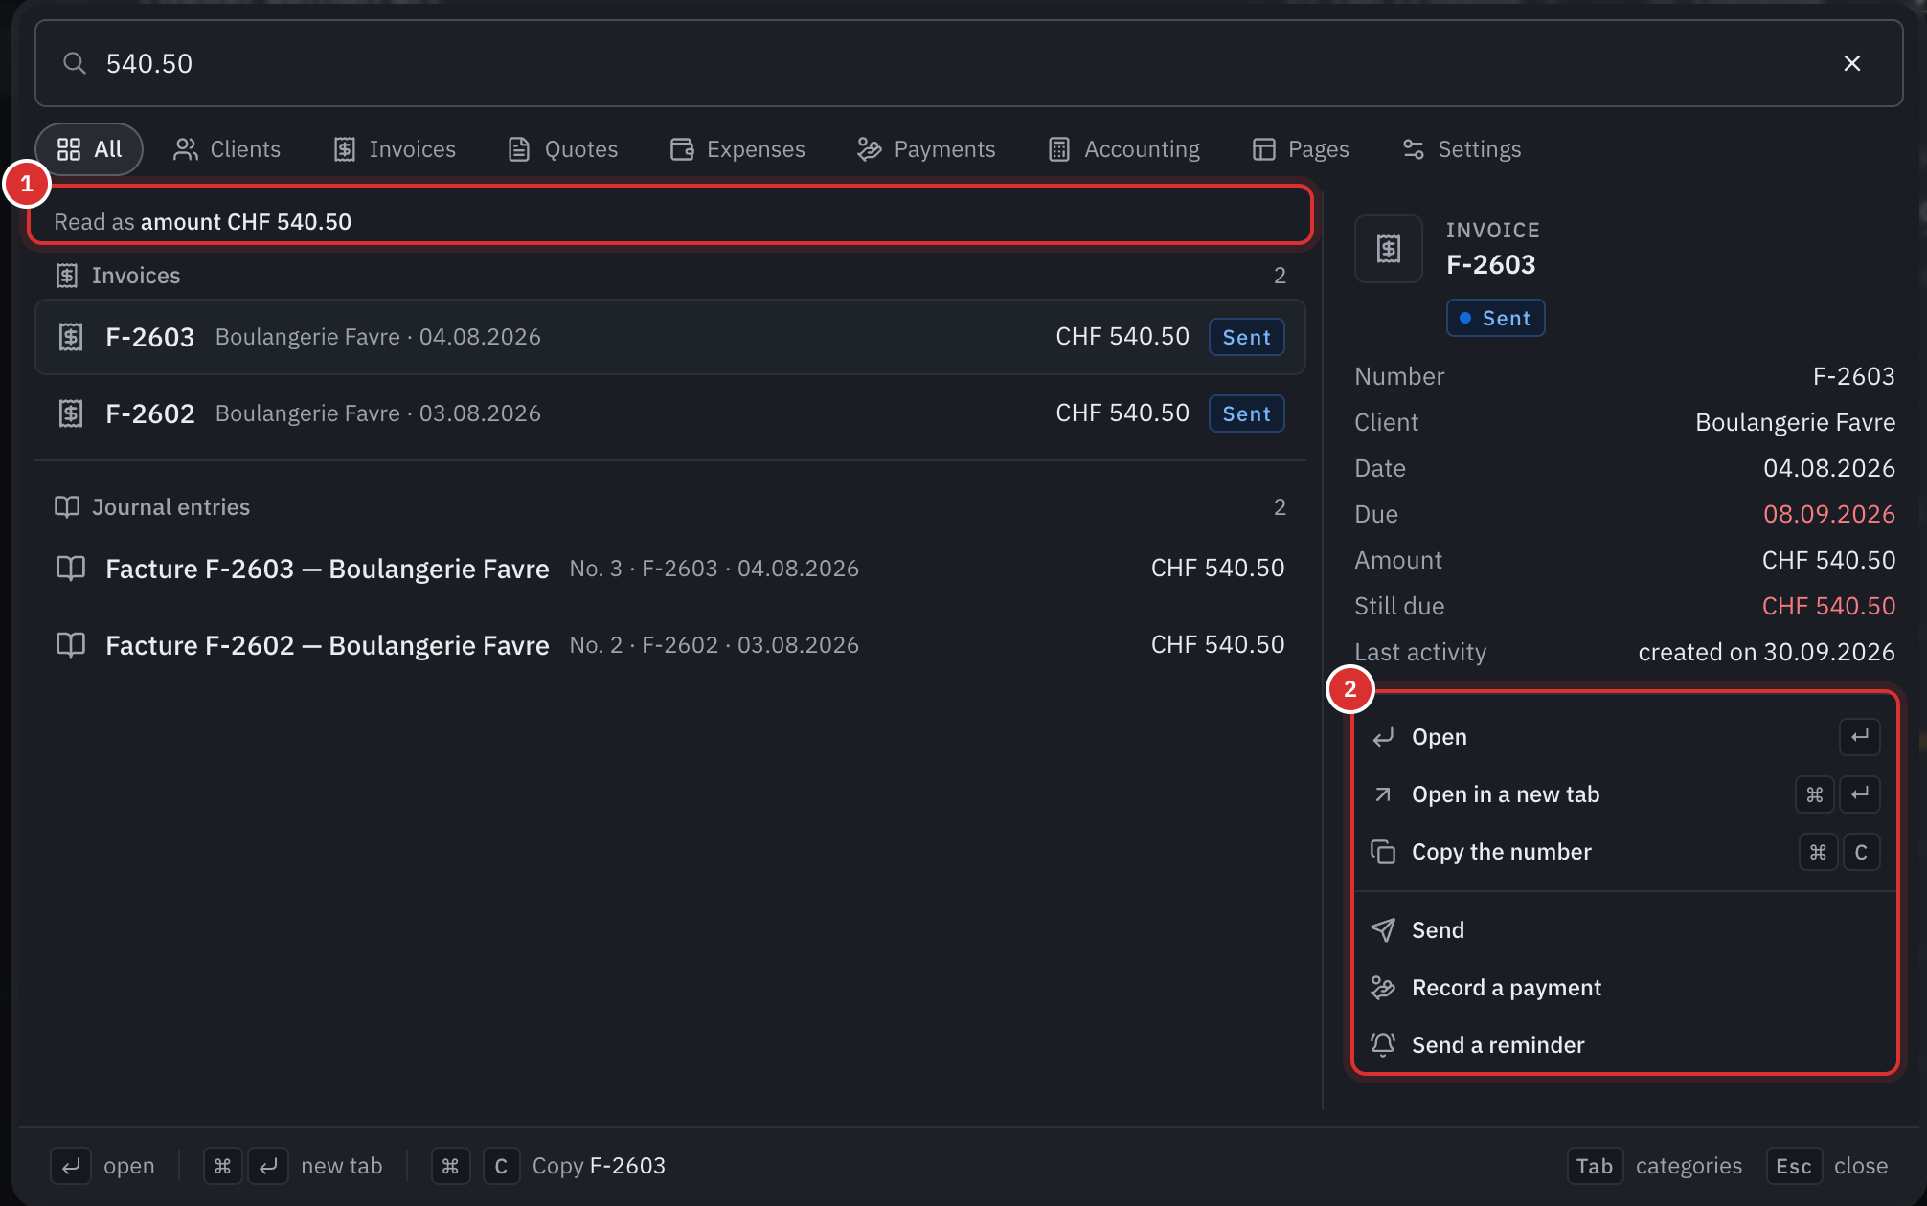Viewport: 1927px width, 1206px height.
Task: Click the C key badge beside Copy the number
Action: [x=1861, y=852]
